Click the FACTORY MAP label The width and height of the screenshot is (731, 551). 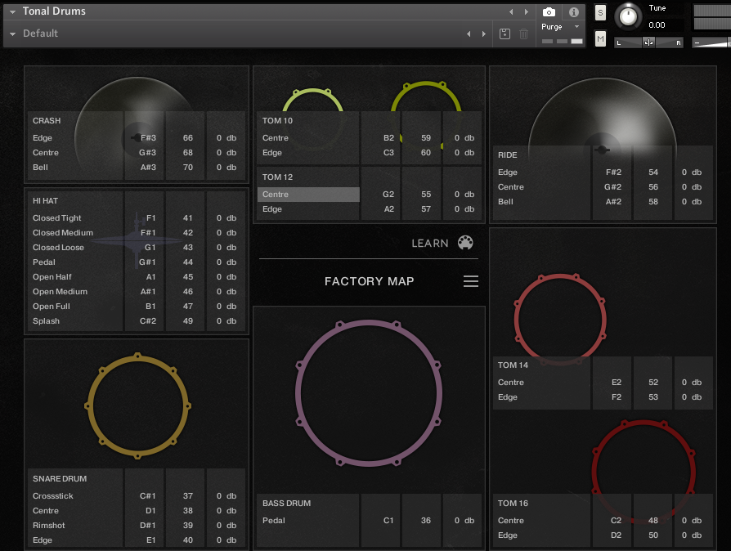coord(370,281)
